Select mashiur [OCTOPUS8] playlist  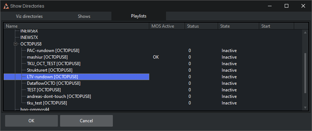[47, 57]
